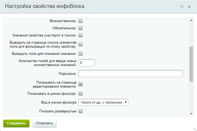Image resolution: width=197 pixels, height=131 pixels.
Task: Open the Вид в умном фильтре dropdown
Action: [x=103, y=103]
